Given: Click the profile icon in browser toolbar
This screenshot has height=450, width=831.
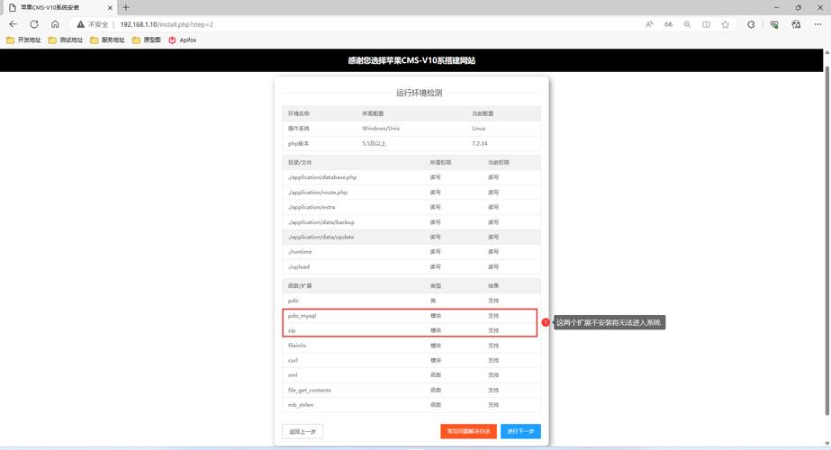Looking at the screenshot, I should (796, 24).
